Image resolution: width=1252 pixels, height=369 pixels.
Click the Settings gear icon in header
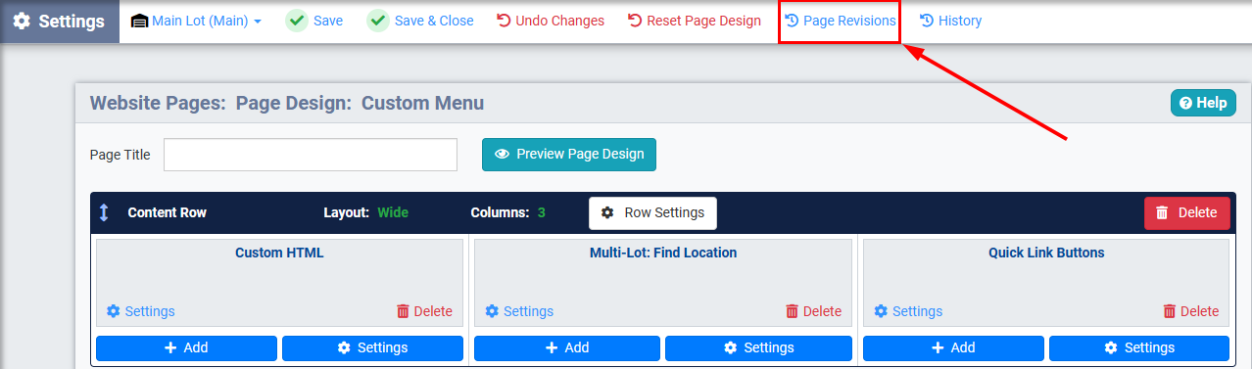point(22,22)
